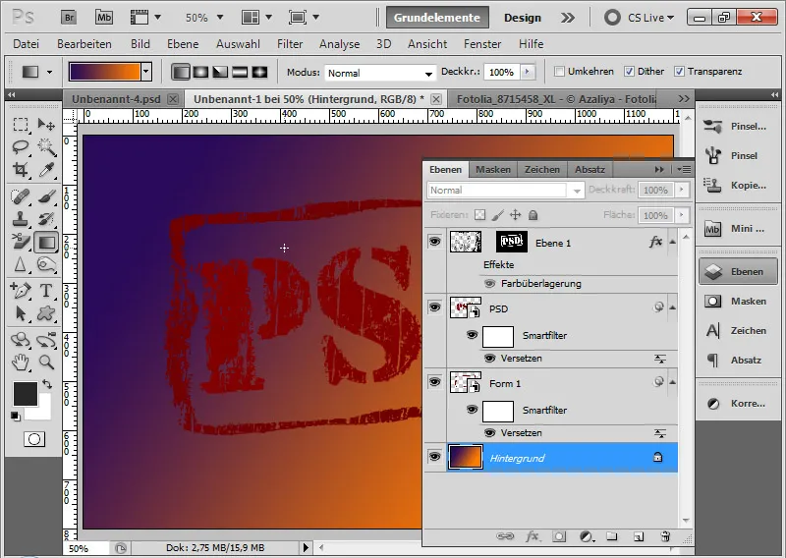
Task: Toggle the Dither checkbox
Action: click(x=629, y=71)
